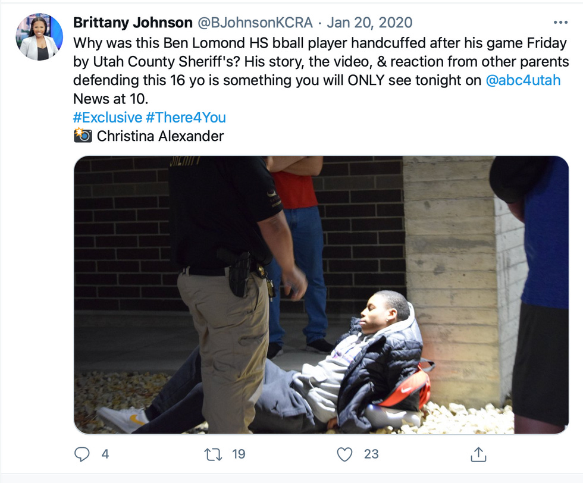The image size is (583, 483).
Task: Click the retweet count 19
Action: point(239,454)
